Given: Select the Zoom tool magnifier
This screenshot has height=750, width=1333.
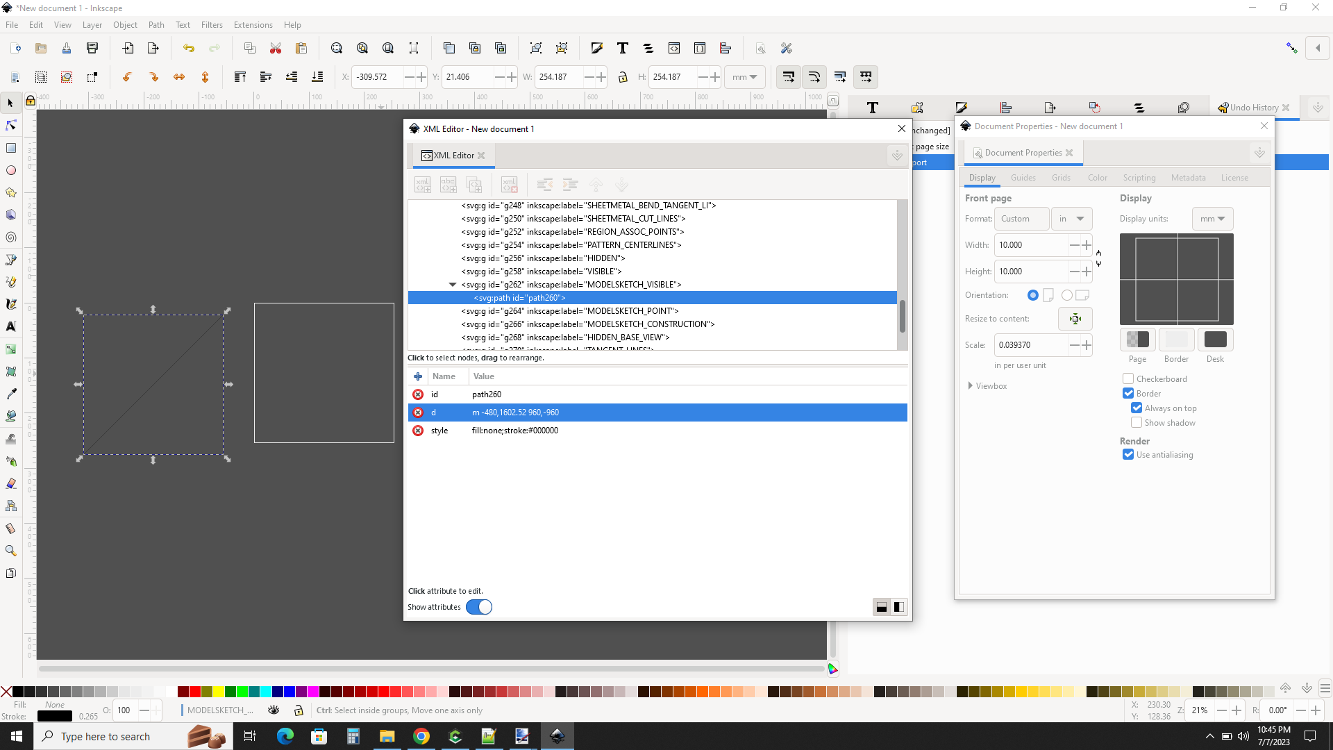Looking at the screenshot, I should pyautogui.click(x=11, y=551).
